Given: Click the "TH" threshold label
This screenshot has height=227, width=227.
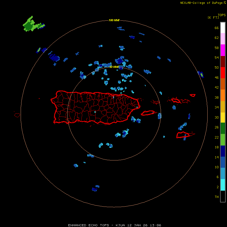Looking at the screenshot, I should click(217, 197).
